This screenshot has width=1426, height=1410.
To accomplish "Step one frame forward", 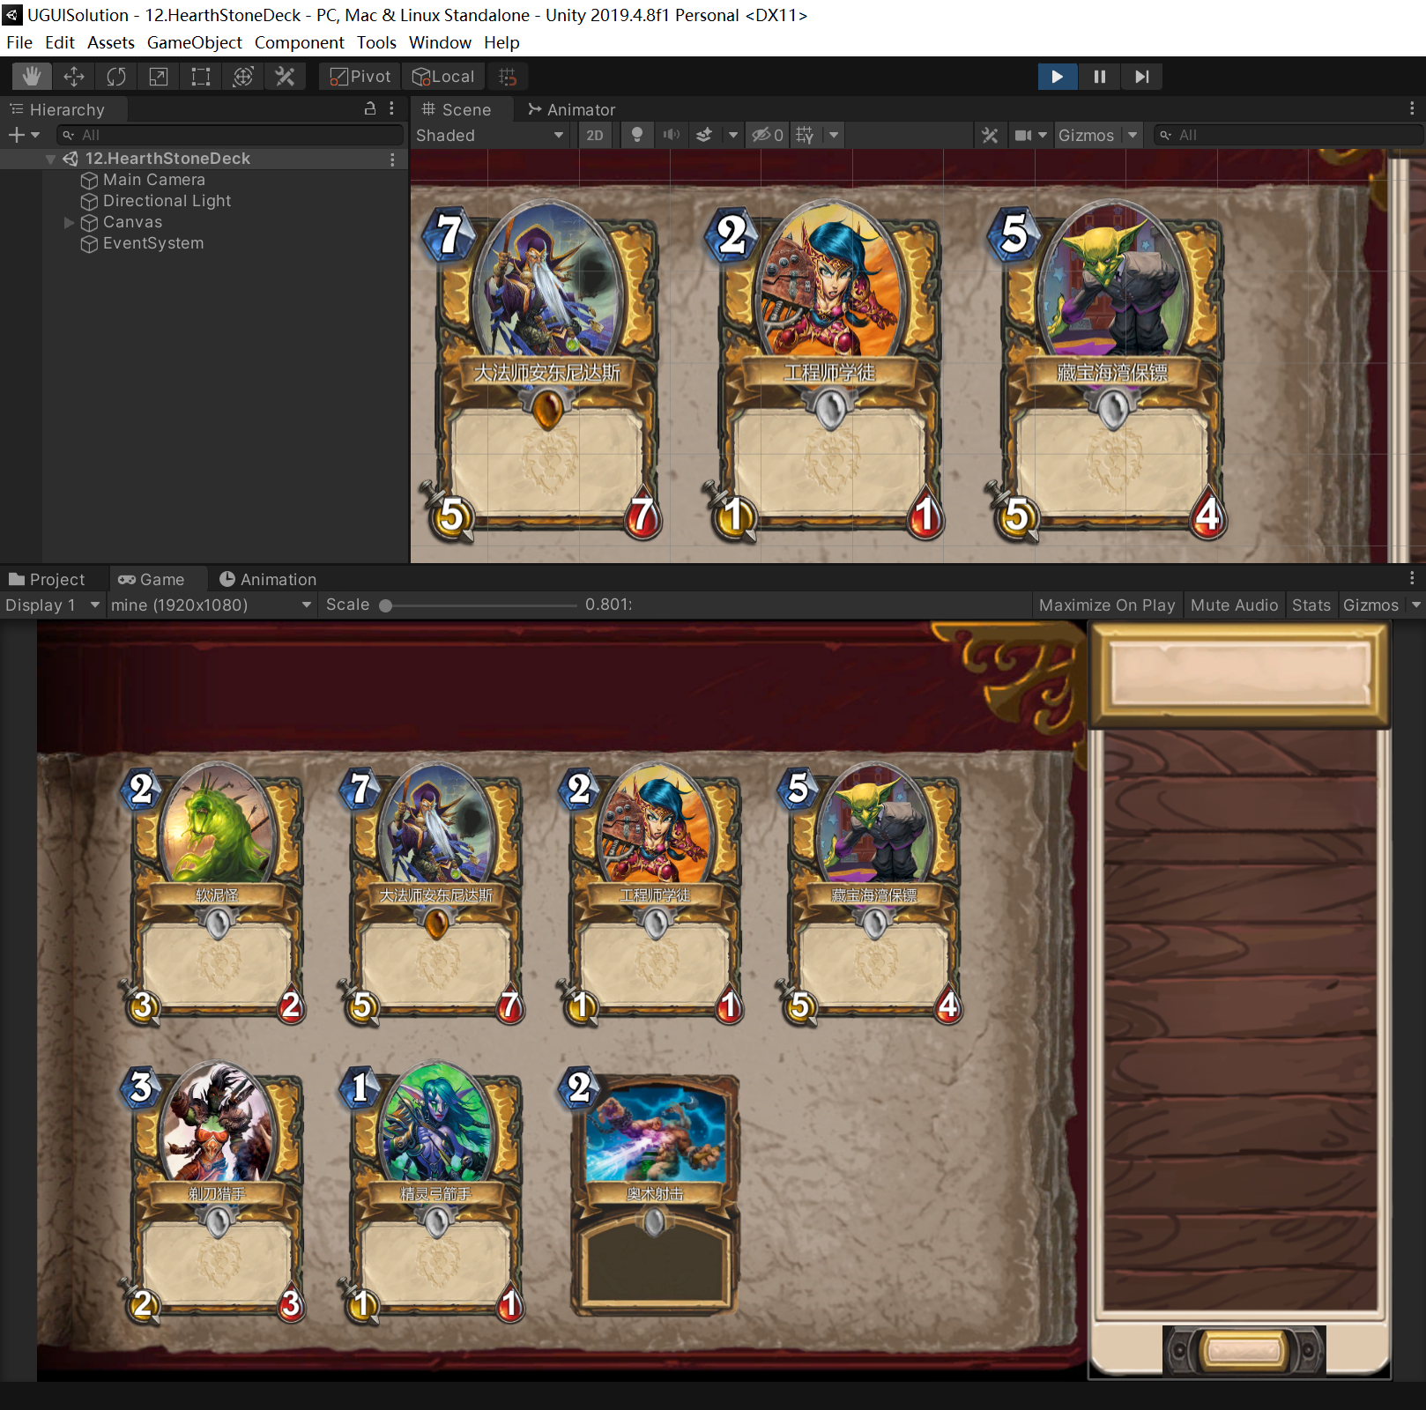I will pyautogui.click(x=1142, y=77).
